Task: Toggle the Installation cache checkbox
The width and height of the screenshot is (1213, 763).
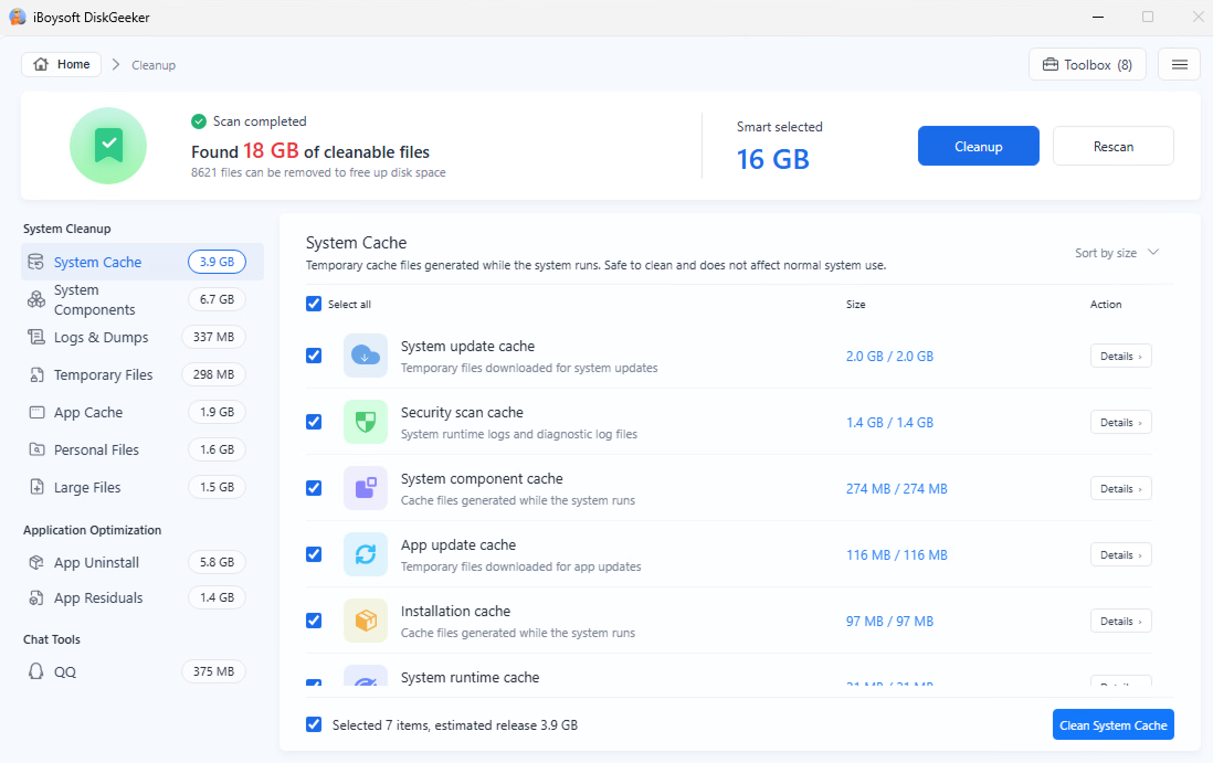Action: pyautogui.click(x=314, y=621)
